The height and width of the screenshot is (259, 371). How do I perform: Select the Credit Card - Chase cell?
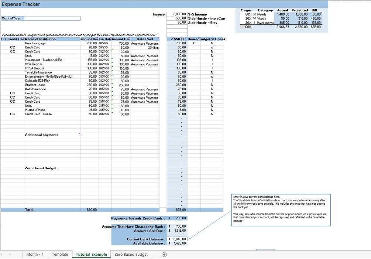click(52, 114)
